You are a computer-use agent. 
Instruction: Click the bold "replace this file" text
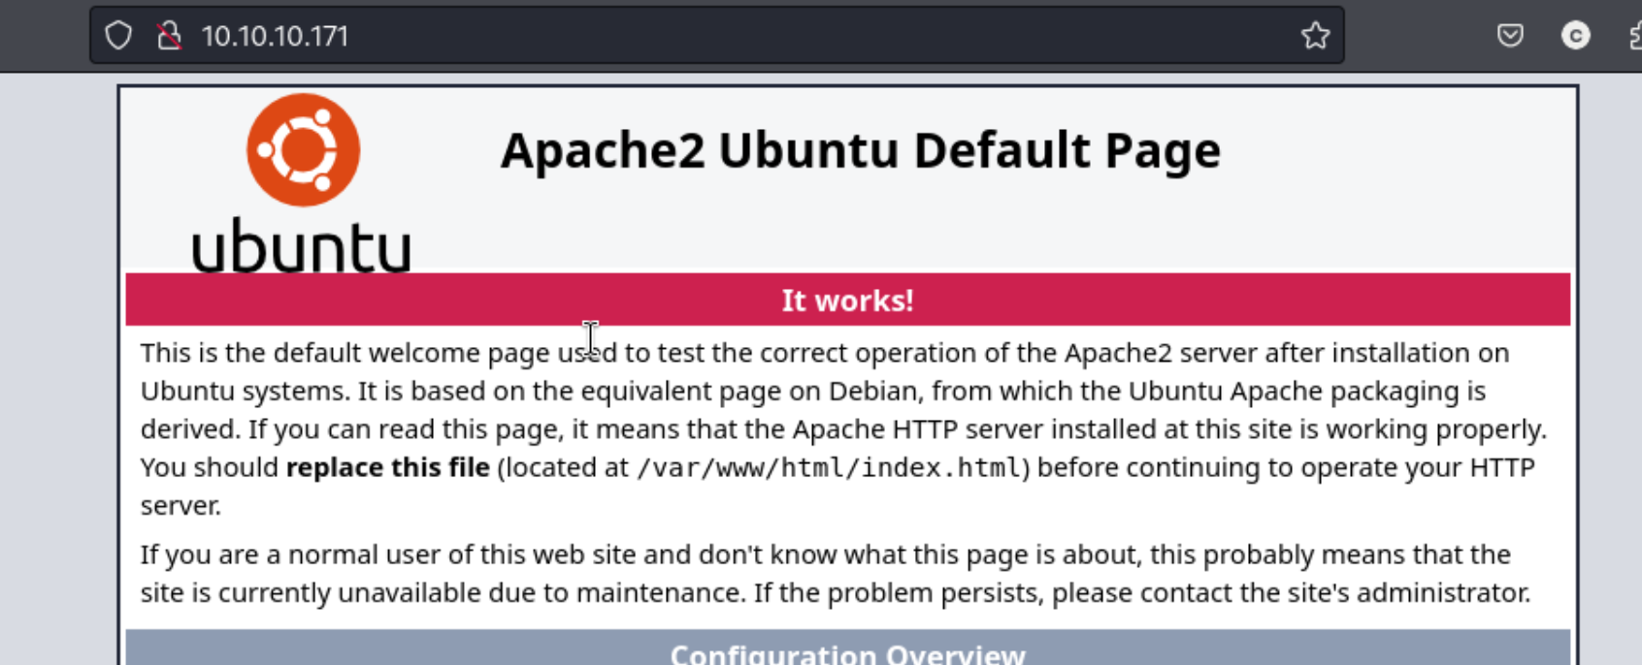tap(387, 467)
